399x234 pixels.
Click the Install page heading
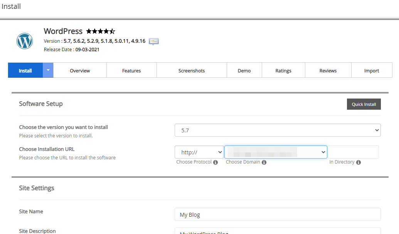click(x=11, y=7)
